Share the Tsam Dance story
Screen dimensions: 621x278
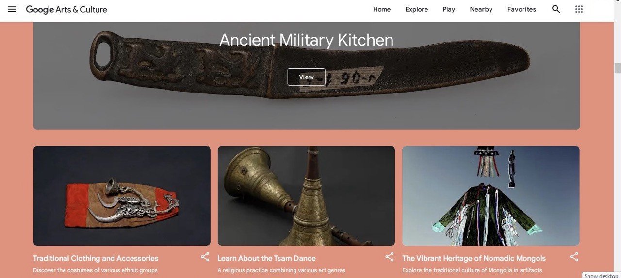(389, 257)
